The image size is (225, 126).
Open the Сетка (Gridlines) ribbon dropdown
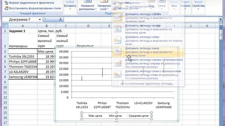(x=162, y=6)
